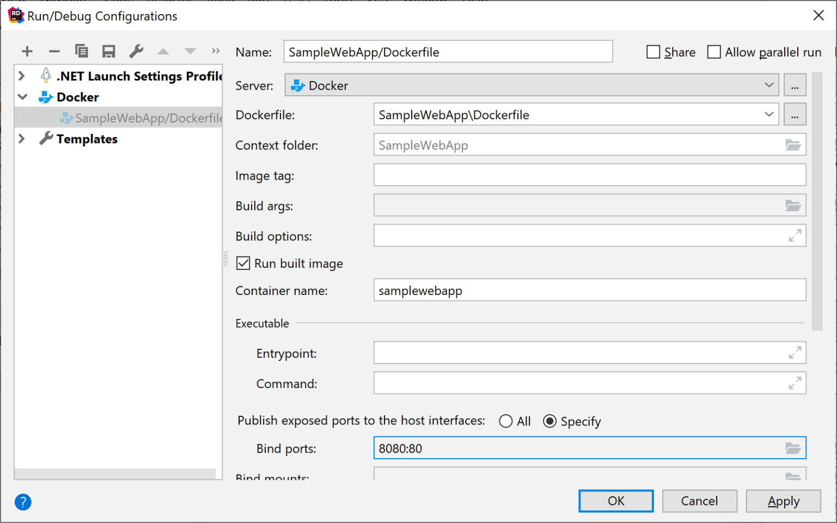Open the Bind ports folder icon

(793, 448)
